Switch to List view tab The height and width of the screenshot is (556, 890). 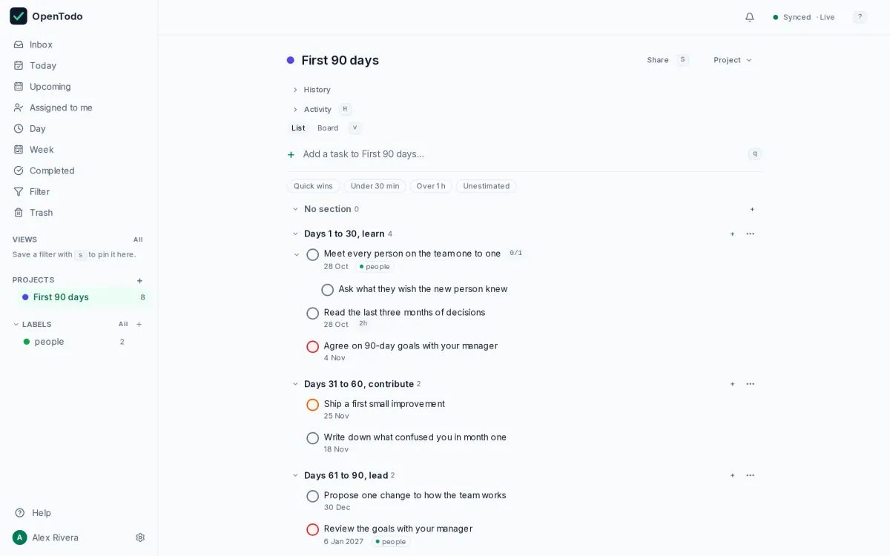[298, 128]
